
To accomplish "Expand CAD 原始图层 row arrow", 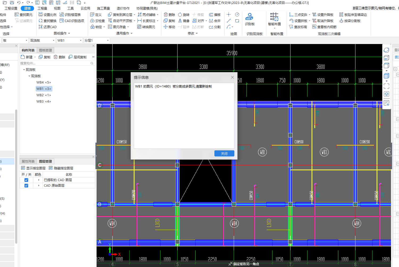I will (x=39, y=186).
